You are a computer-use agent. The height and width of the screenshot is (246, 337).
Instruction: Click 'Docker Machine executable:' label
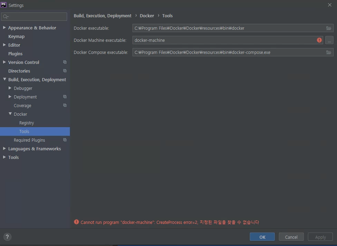pos(100,40)
